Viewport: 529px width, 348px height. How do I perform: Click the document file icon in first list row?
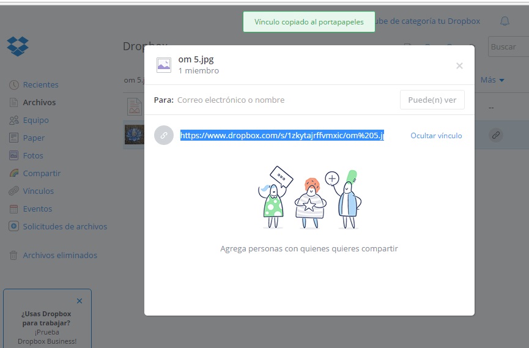(135, 106)
